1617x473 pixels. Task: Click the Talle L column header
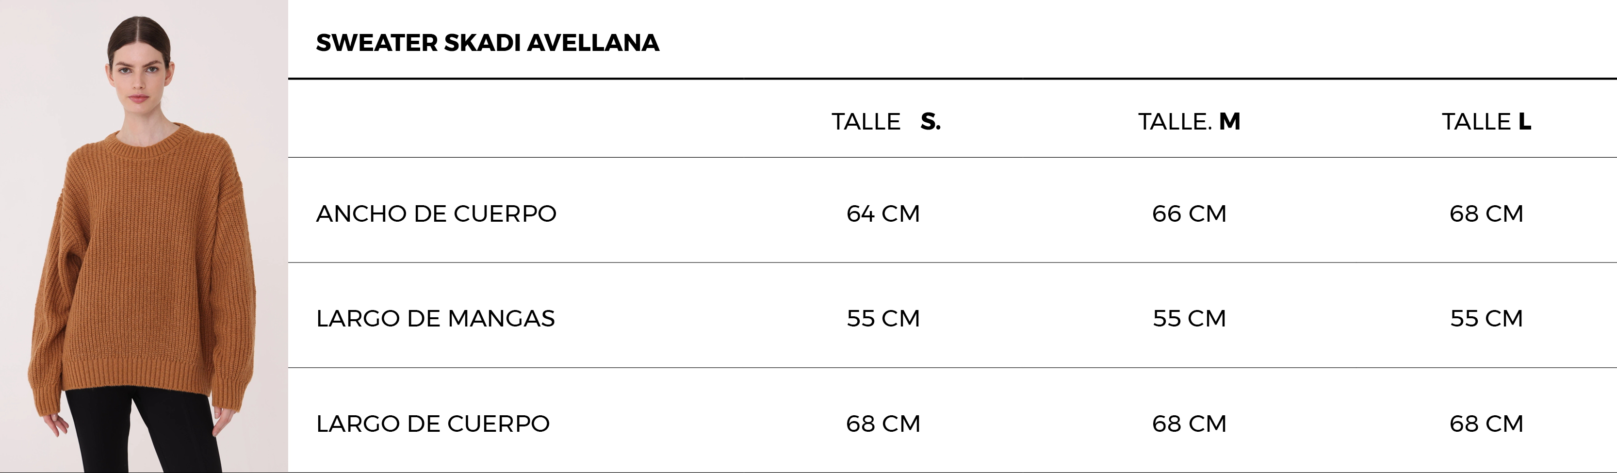[x=1486, y=121]
